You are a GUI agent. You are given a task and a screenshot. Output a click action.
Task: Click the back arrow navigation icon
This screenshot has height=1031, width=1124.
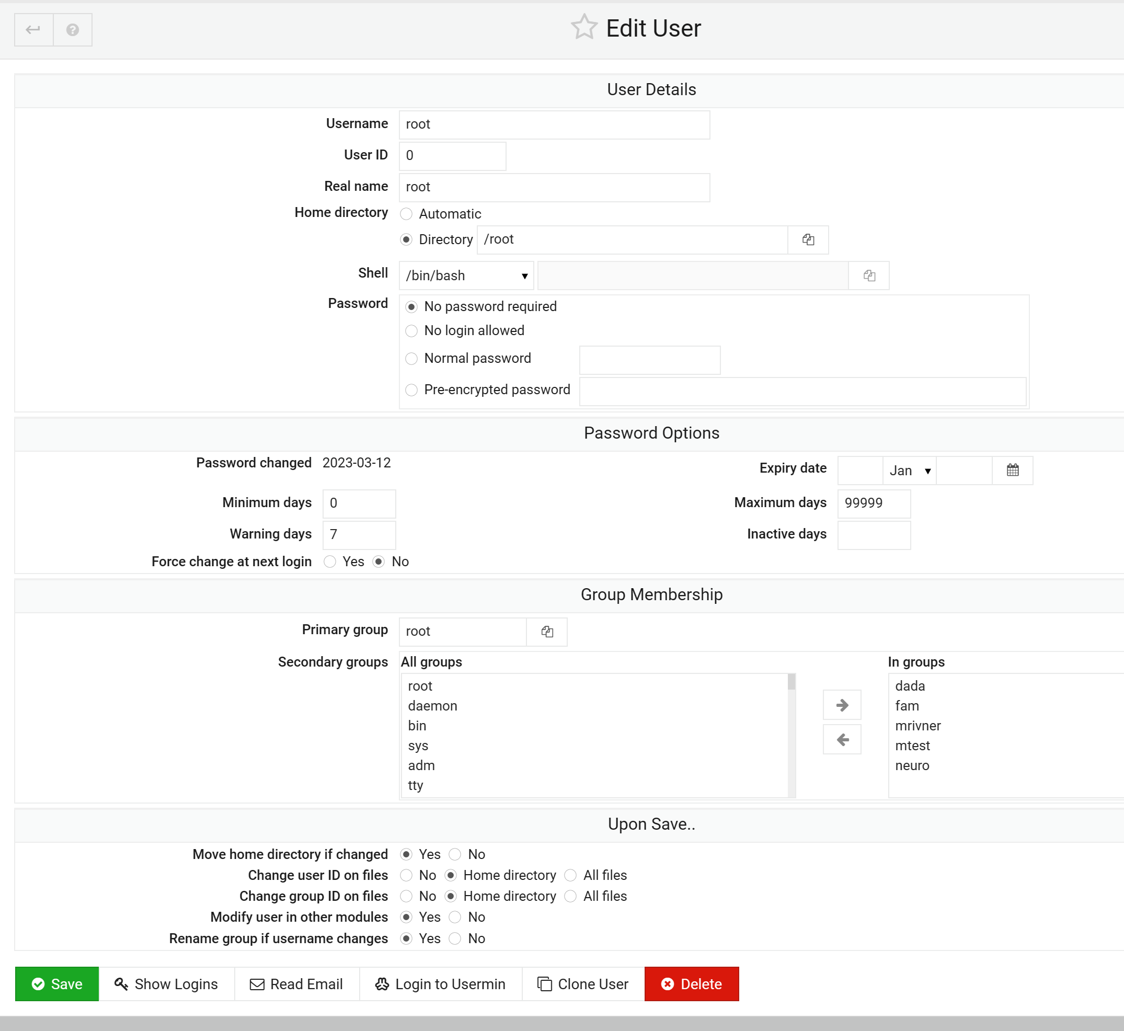[33, 30]
